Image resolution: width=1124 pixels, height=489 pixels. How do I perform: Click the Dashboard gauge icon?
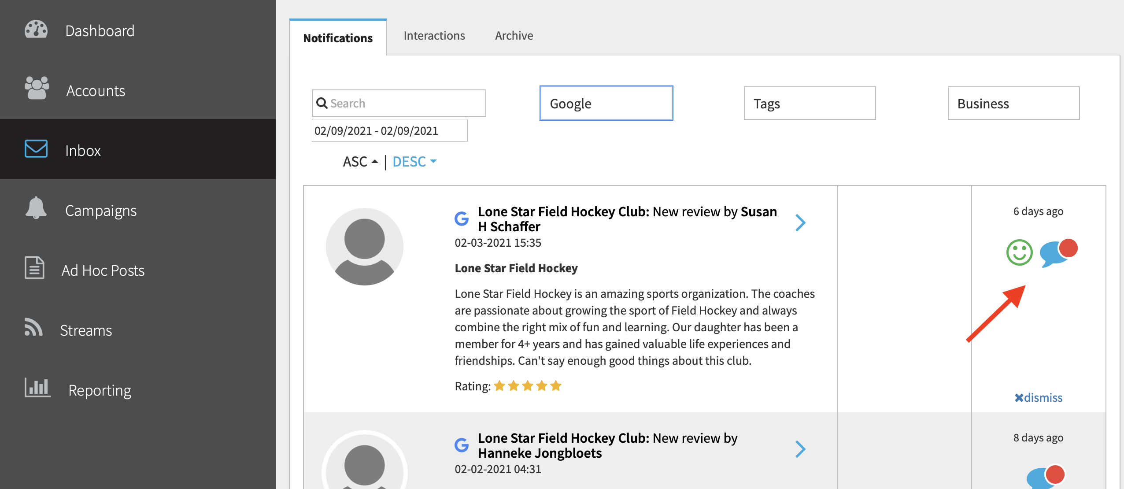(x=36, y=30)
